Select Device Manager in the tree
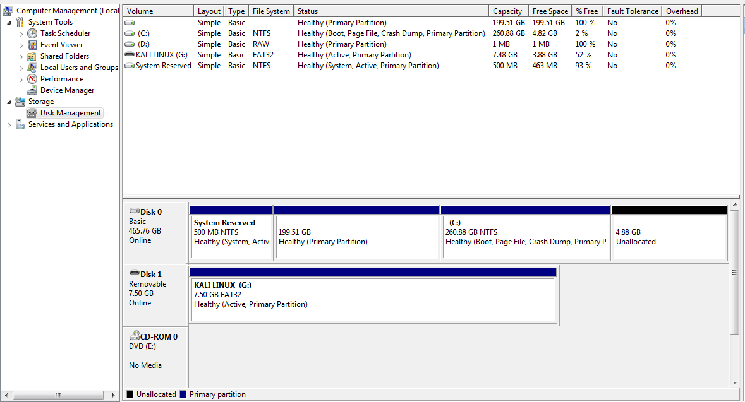 tap(67, 90)
